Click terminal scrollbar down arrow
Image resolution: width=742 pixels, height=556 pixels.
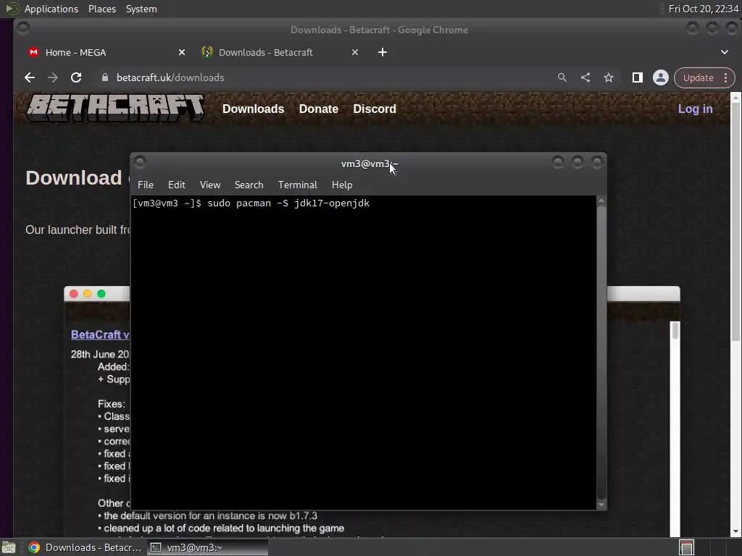[601, 505]
